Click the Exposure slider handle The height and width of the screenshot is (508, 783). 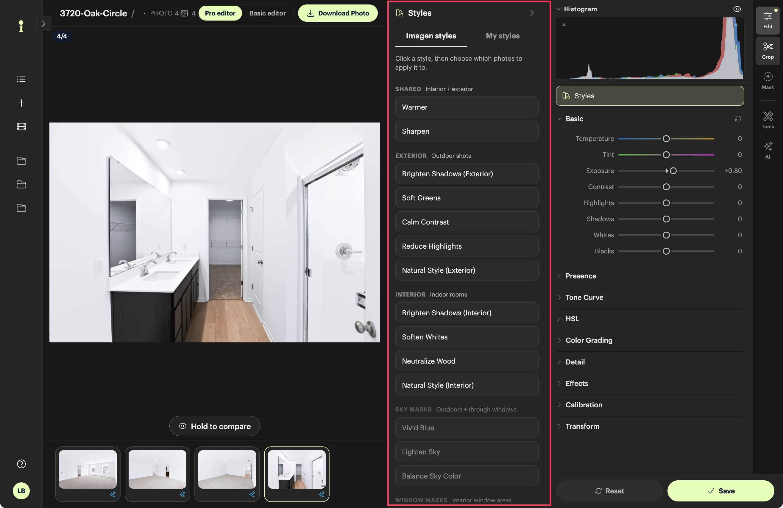pyautogui.click(x=673, y=171)
